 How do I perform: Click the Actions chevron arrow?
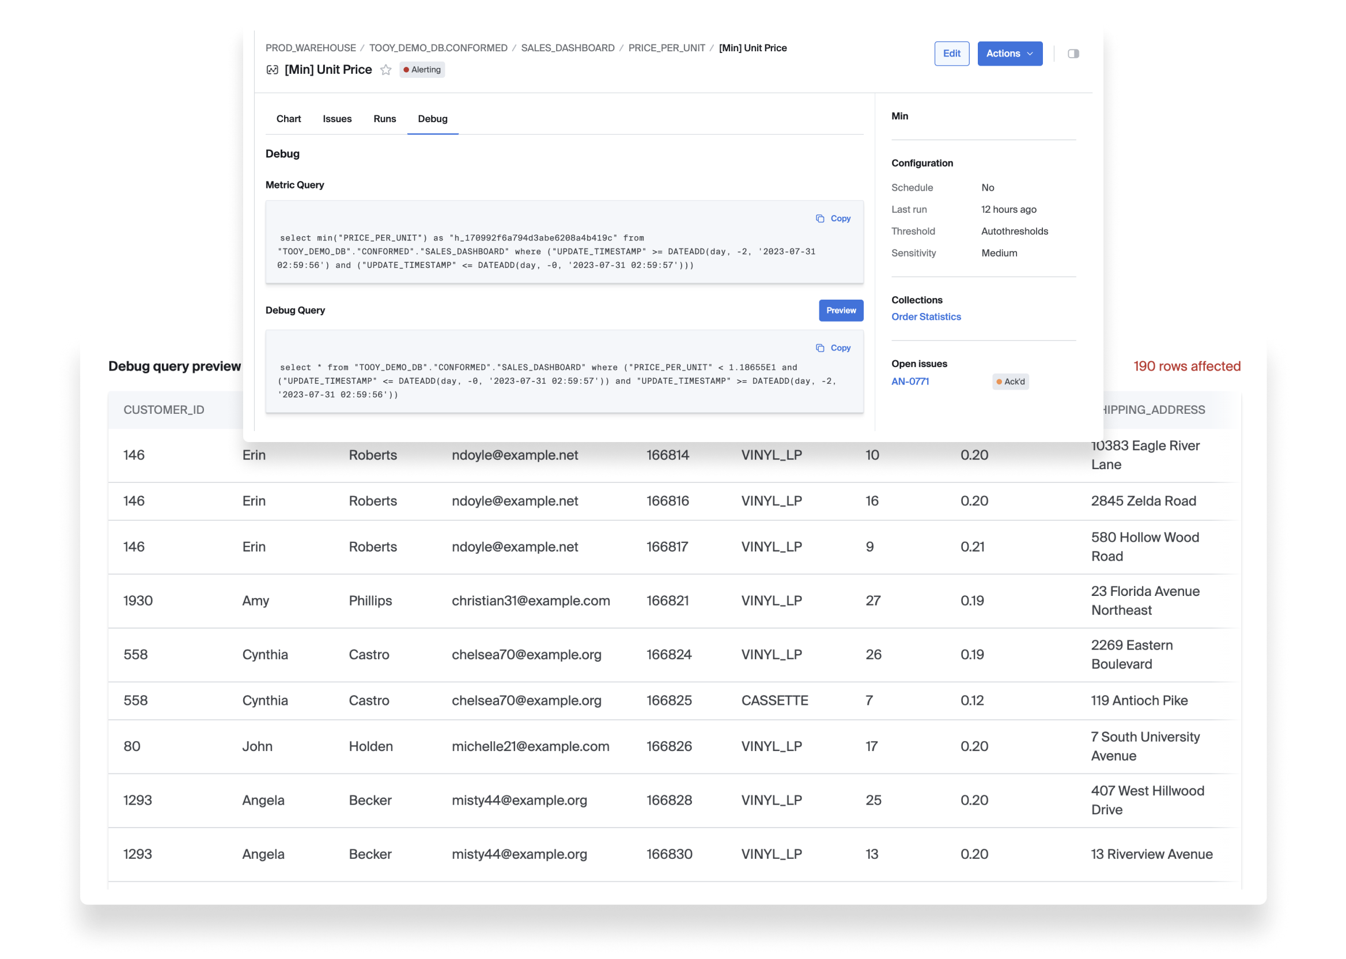[1030, 54]
